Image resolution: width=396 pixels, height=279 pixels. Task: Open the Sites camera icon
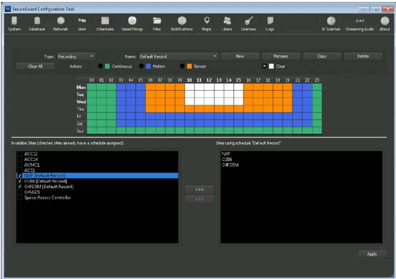82,24
